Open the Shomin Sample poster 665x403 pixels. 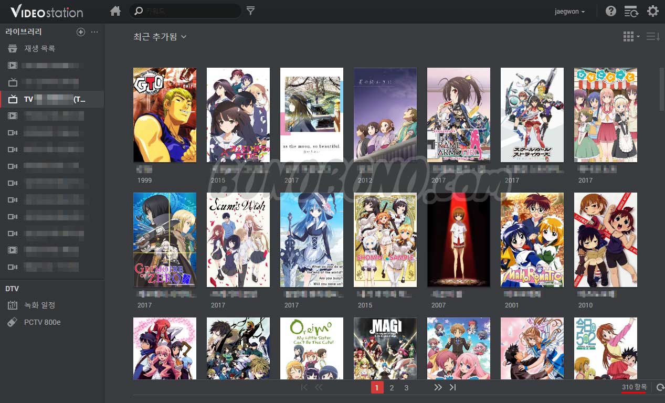pos(385,240)
